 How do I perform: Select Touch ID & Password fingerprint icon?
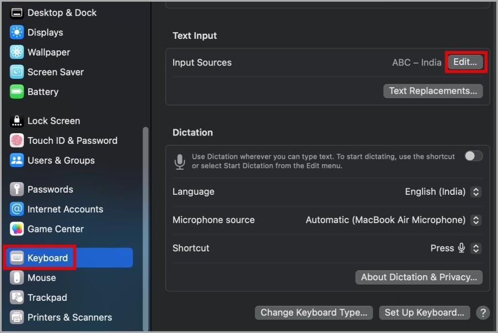17,140
